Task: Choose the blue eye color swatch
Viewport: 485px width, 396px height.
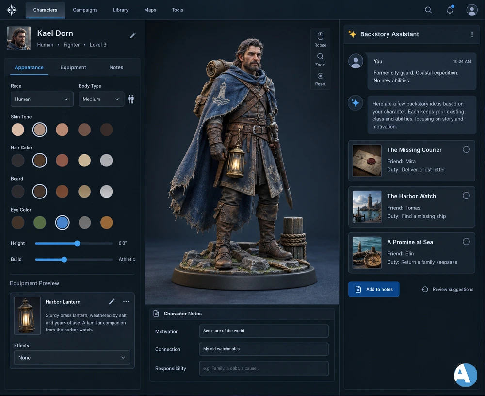Action: point(62,222)
